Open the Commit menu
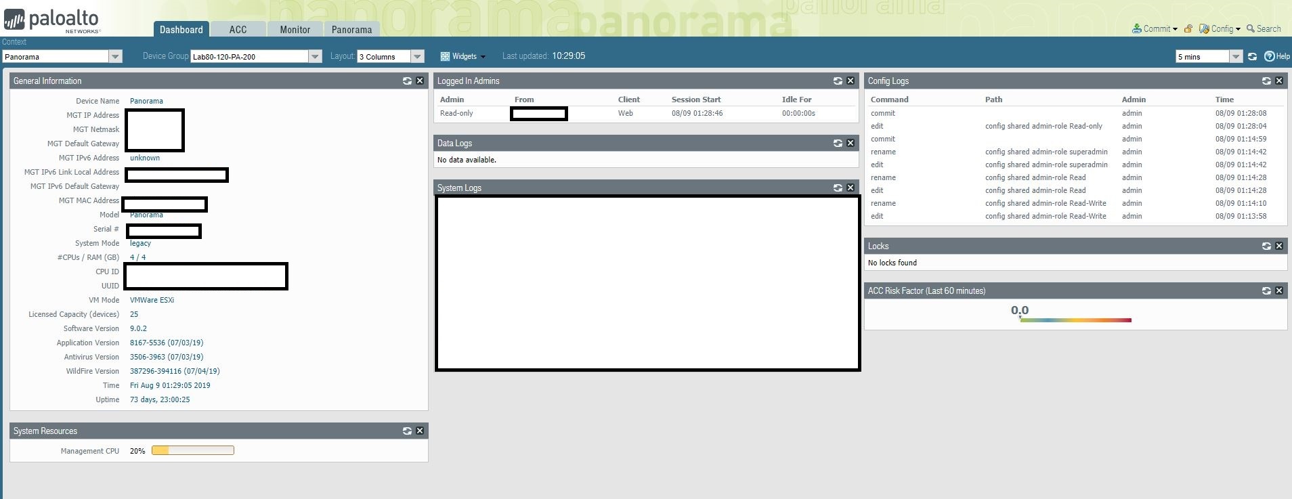Screen dimensions: 1292x499 click(1155, 28)
